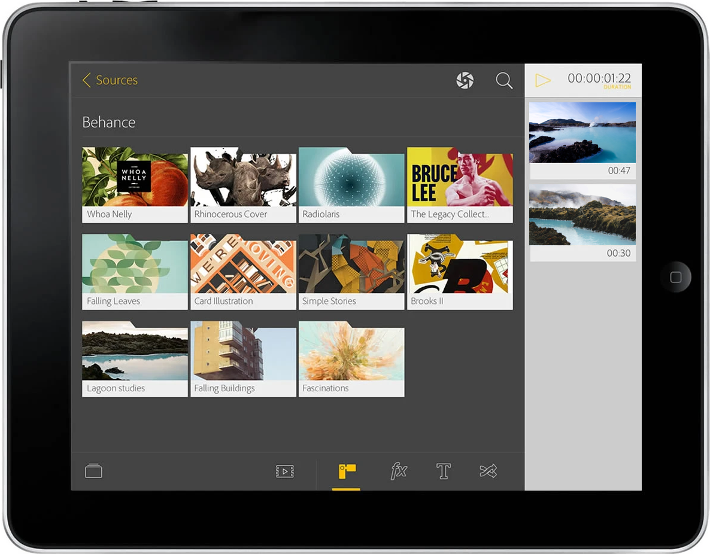Select the 00:30 misty river clip
The image size is (710, 554).
(x=582, y=222)
